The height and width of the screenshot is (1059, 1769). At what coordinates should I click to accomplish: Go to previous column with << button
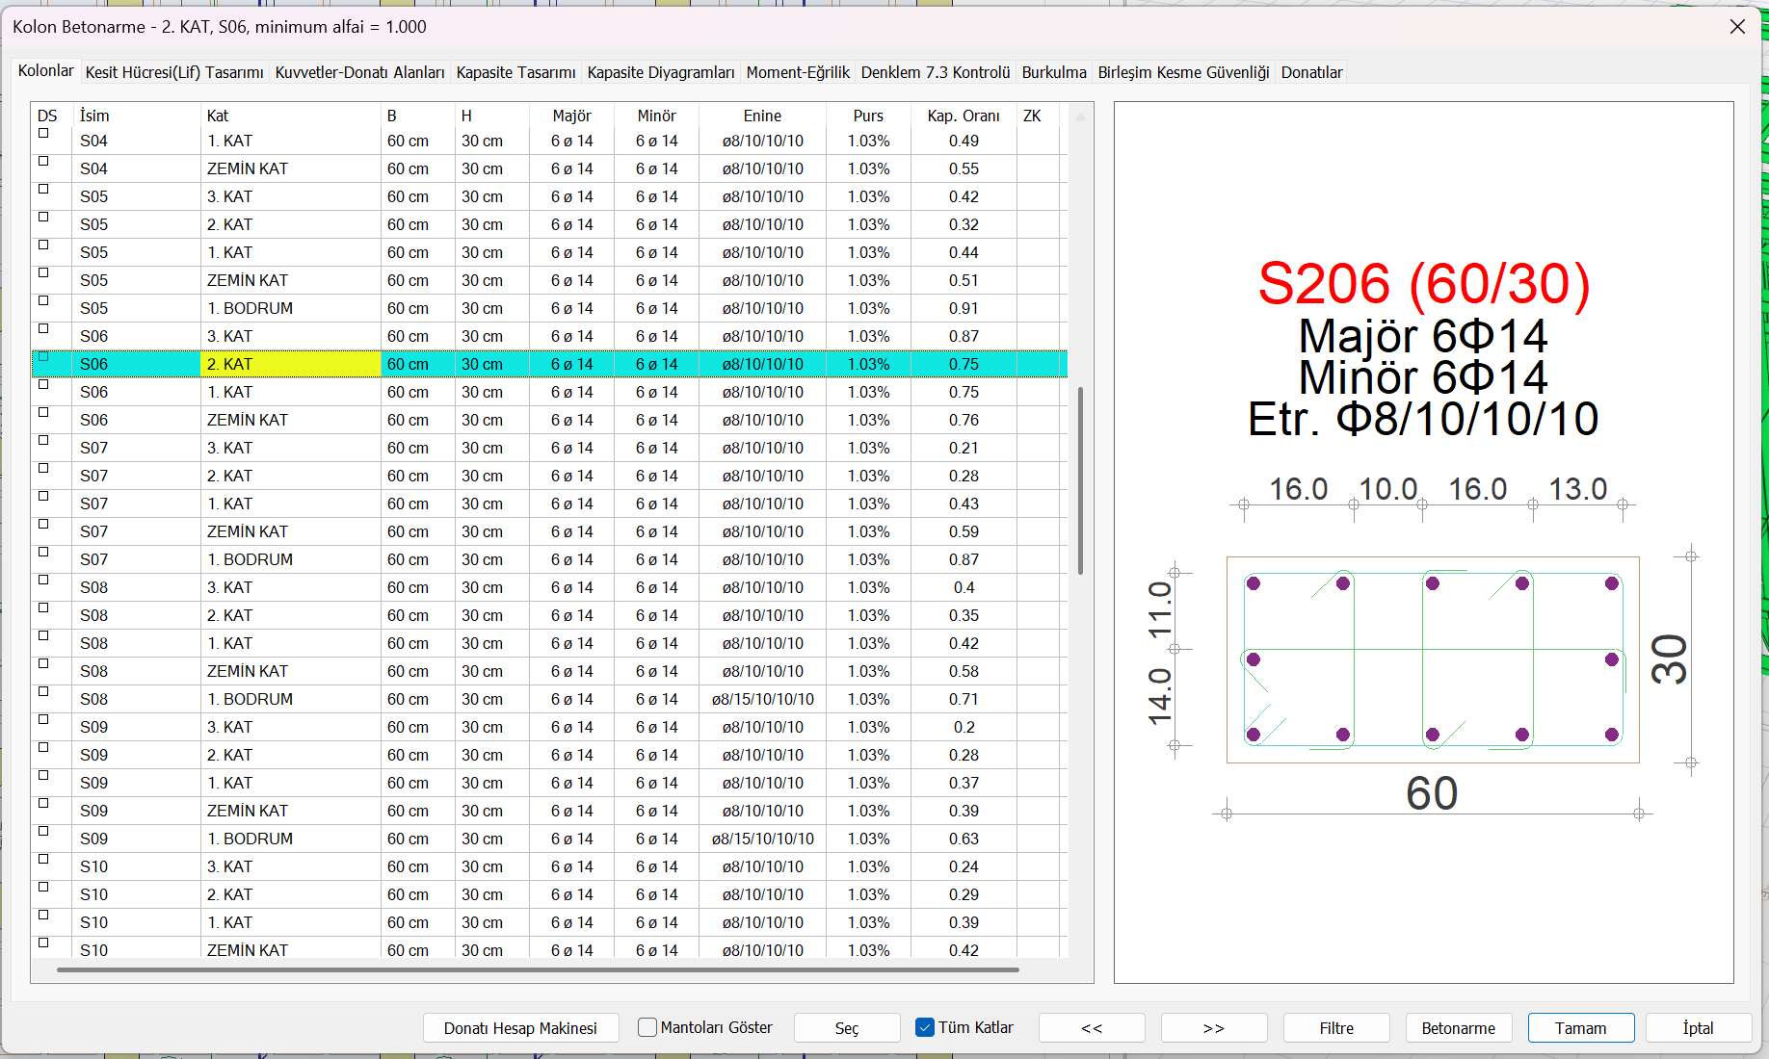pyautogui.click(x=1092, y=1028)
